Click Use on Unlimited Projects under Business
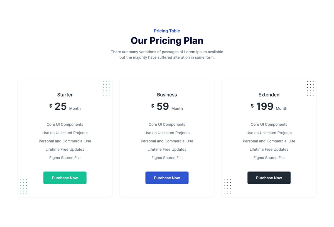The height and width of the screenshot is (227, 334). pyautogui.click(x=167, y=133)
